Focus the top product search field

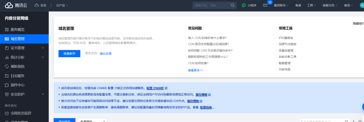pos(211,5)
